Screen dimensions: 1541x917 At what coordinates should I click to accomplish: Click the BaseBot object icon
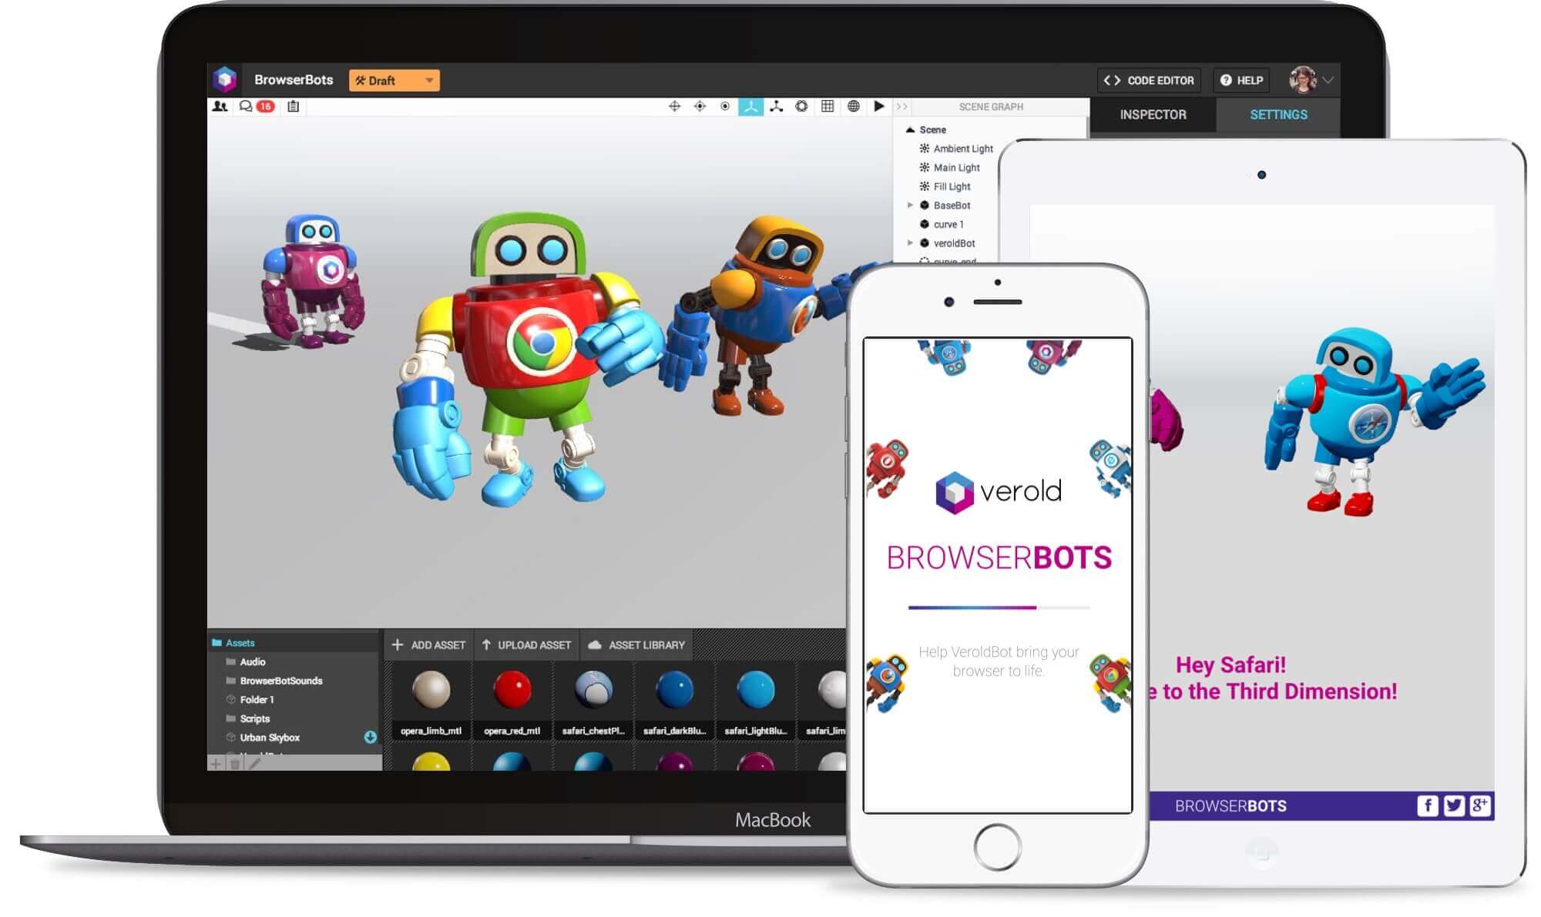(925, 206)
